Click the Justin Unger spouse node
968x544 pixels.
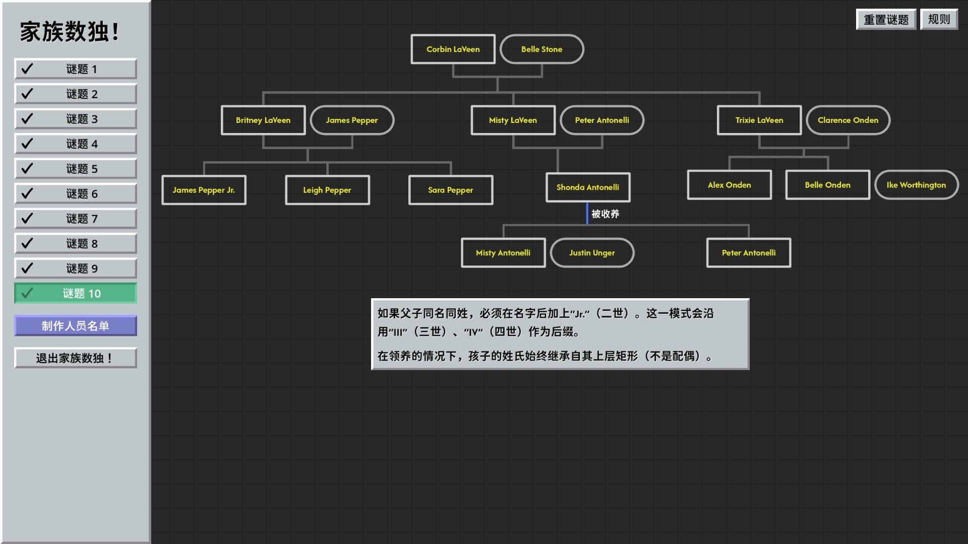pyautogui.click(x=592, y=253)
